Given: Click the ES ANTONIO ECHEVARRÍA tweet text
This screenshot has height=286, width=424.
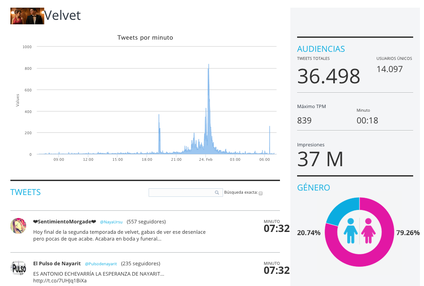Looking at the screenshot, I should pos(99,274).
